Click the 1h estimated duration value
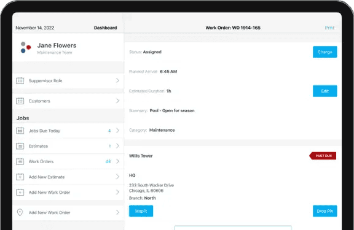Viewport: 354px width, 230px height. tap(168, 91)
